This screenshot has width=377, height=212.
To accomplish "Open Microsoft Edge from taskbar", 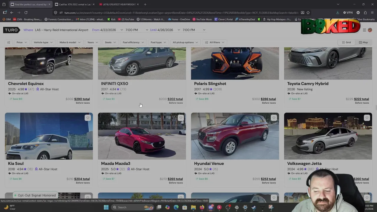I will [176, 207].
